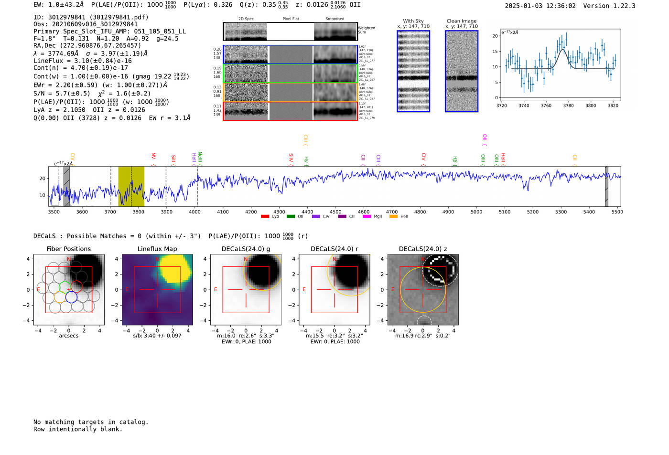Click the red Lyα legend swatch
The width and height of the screenshot is (669, 455).
(265, 216)
